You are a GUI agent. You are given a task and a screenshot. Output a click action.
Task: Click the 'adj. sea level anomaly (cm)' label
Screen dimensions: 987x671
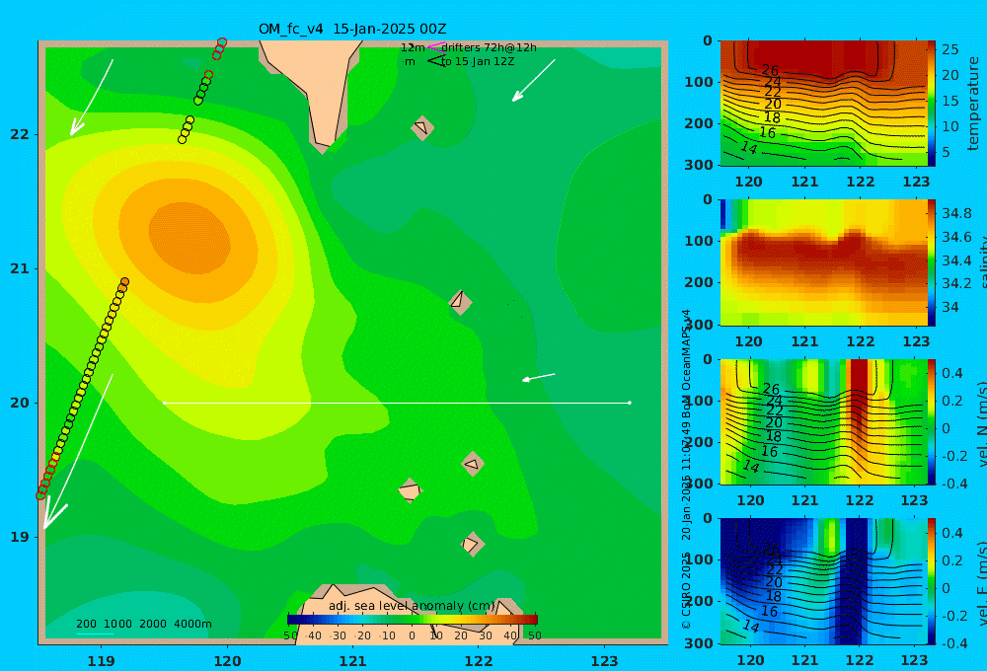point(412,606)
